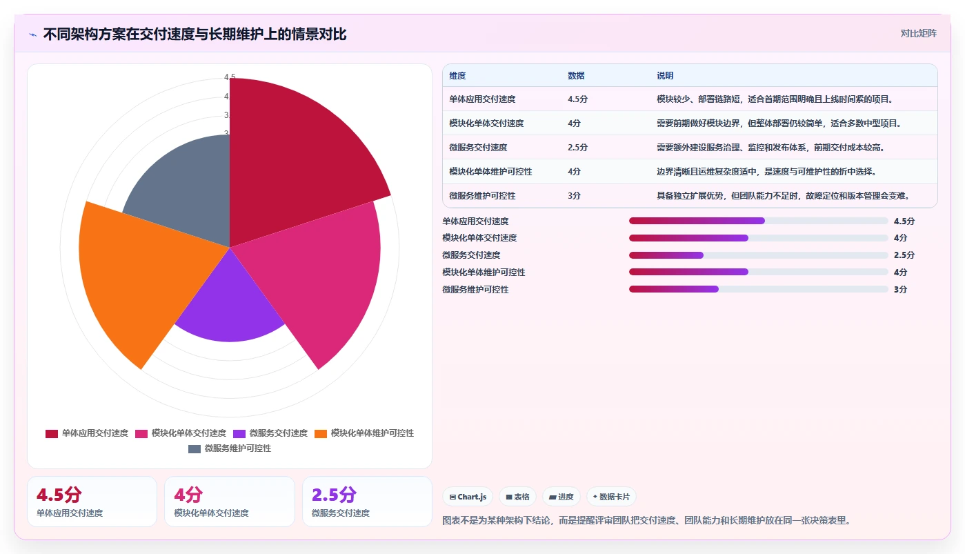Click the Chart.js chip

point(468,497)
